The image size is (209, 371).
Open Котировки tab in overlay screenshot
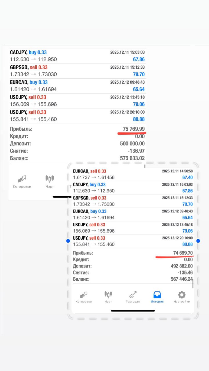(84, 297)
